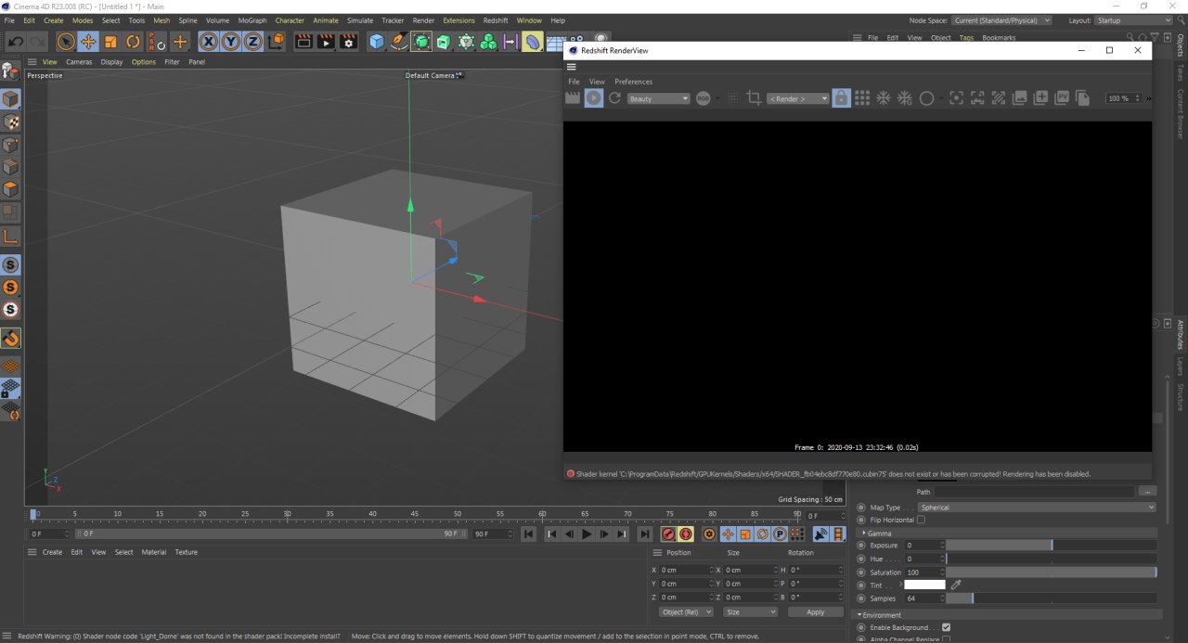Open RGB channel dropdown arrow

[719, 98]
